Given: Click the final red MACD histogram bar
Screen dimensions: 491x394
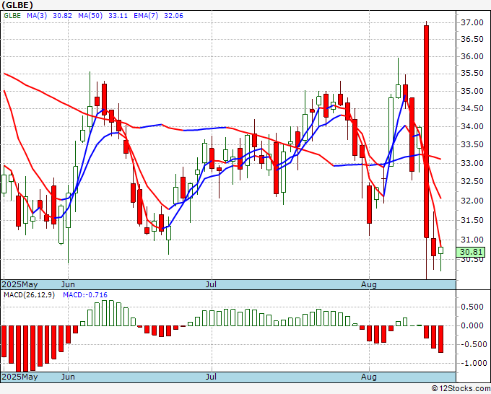Looking at the screenshot, I should (x=440, y=339).
